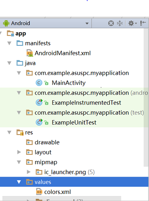This screenshot has height=201, width=149.
Task: Click the res resource folder icon
Action: coord(20,132)
